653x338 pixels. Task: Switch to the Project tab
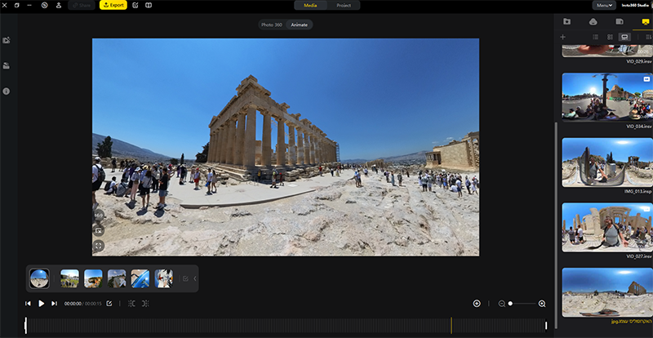click(x=344, y=6)
